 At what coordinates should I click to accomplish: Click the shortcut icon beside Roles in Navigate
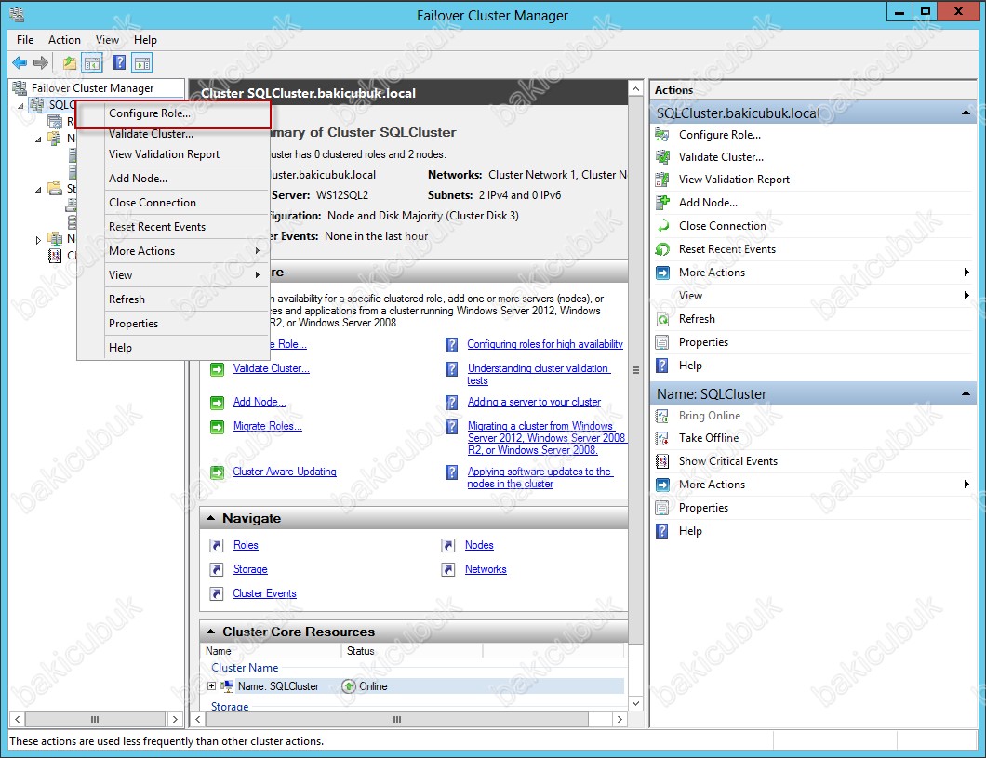217,546
